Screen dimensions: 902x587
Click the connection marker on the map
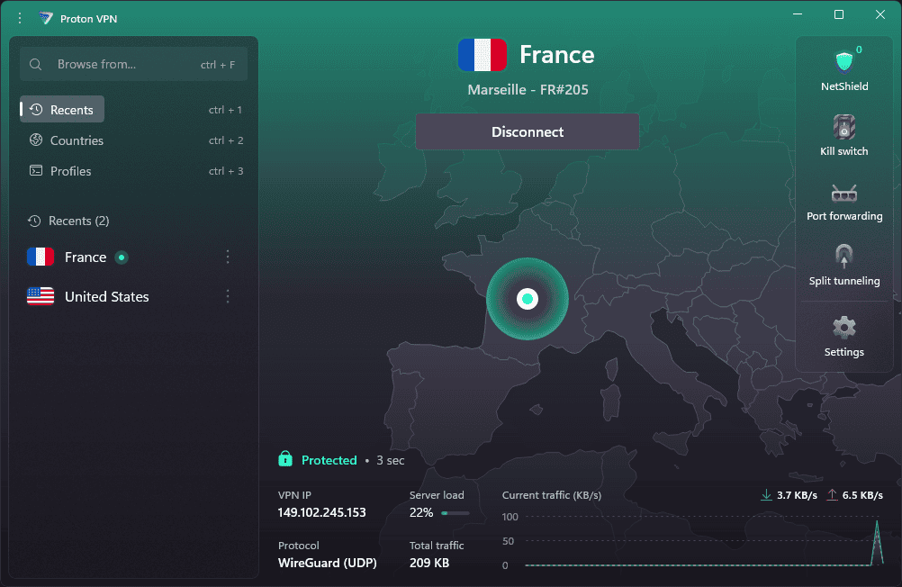pos(528,299)
